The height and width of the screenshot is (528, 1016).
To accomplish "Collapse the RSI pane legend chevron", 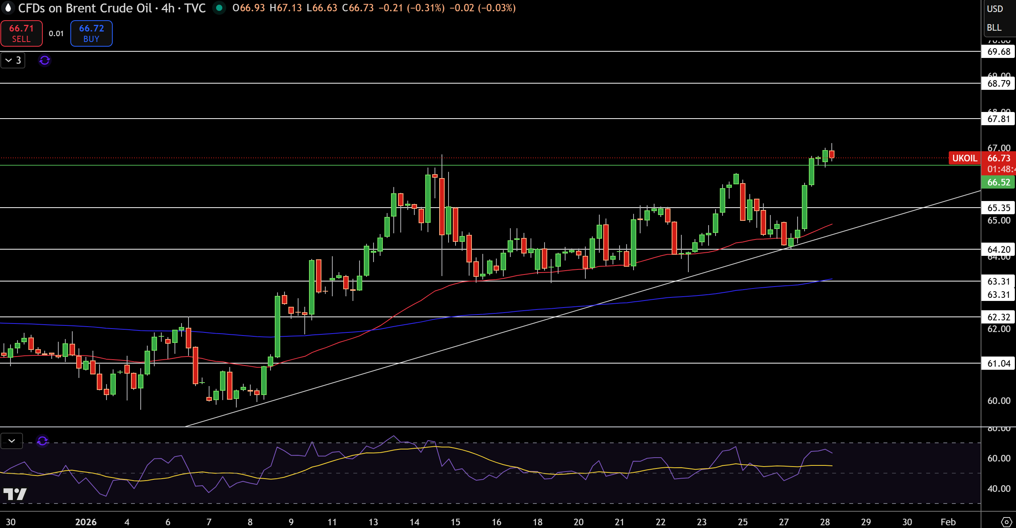I will [x=11, y=441].
